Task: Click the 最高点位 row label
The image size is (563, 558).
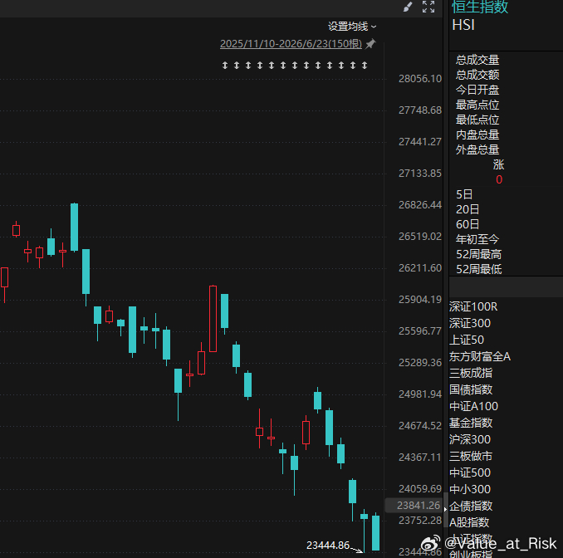Action: (477, 105)
